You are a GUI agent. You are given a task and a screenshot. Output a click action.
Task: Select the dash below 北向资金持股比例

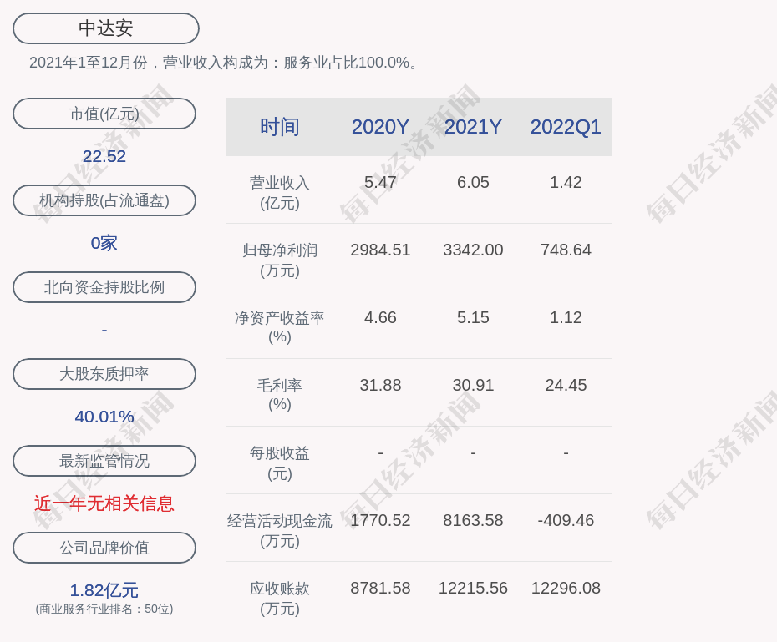[x=104, y=330]
